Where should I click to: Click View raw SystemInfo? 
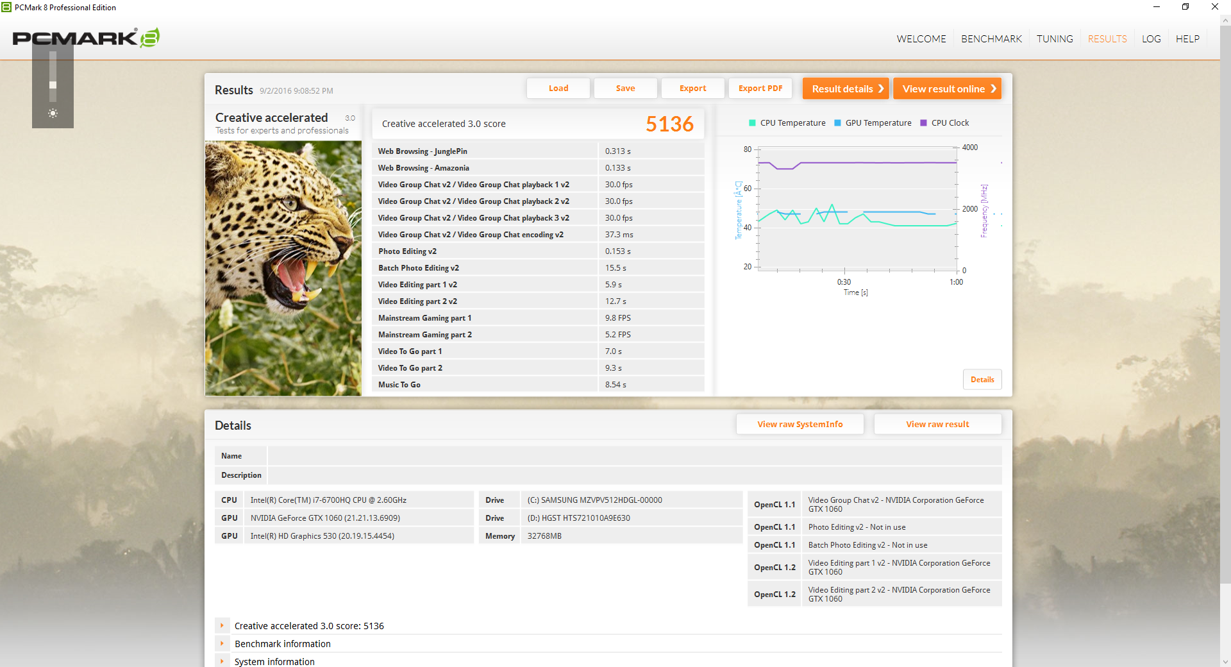(800, 424)
